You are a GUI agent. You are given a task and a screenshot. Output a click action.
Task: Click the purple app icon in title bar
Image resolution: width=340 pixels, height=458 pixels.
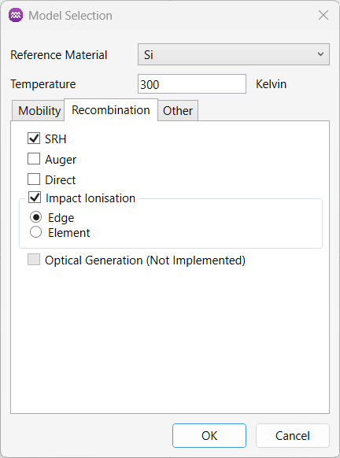(16, 15)
